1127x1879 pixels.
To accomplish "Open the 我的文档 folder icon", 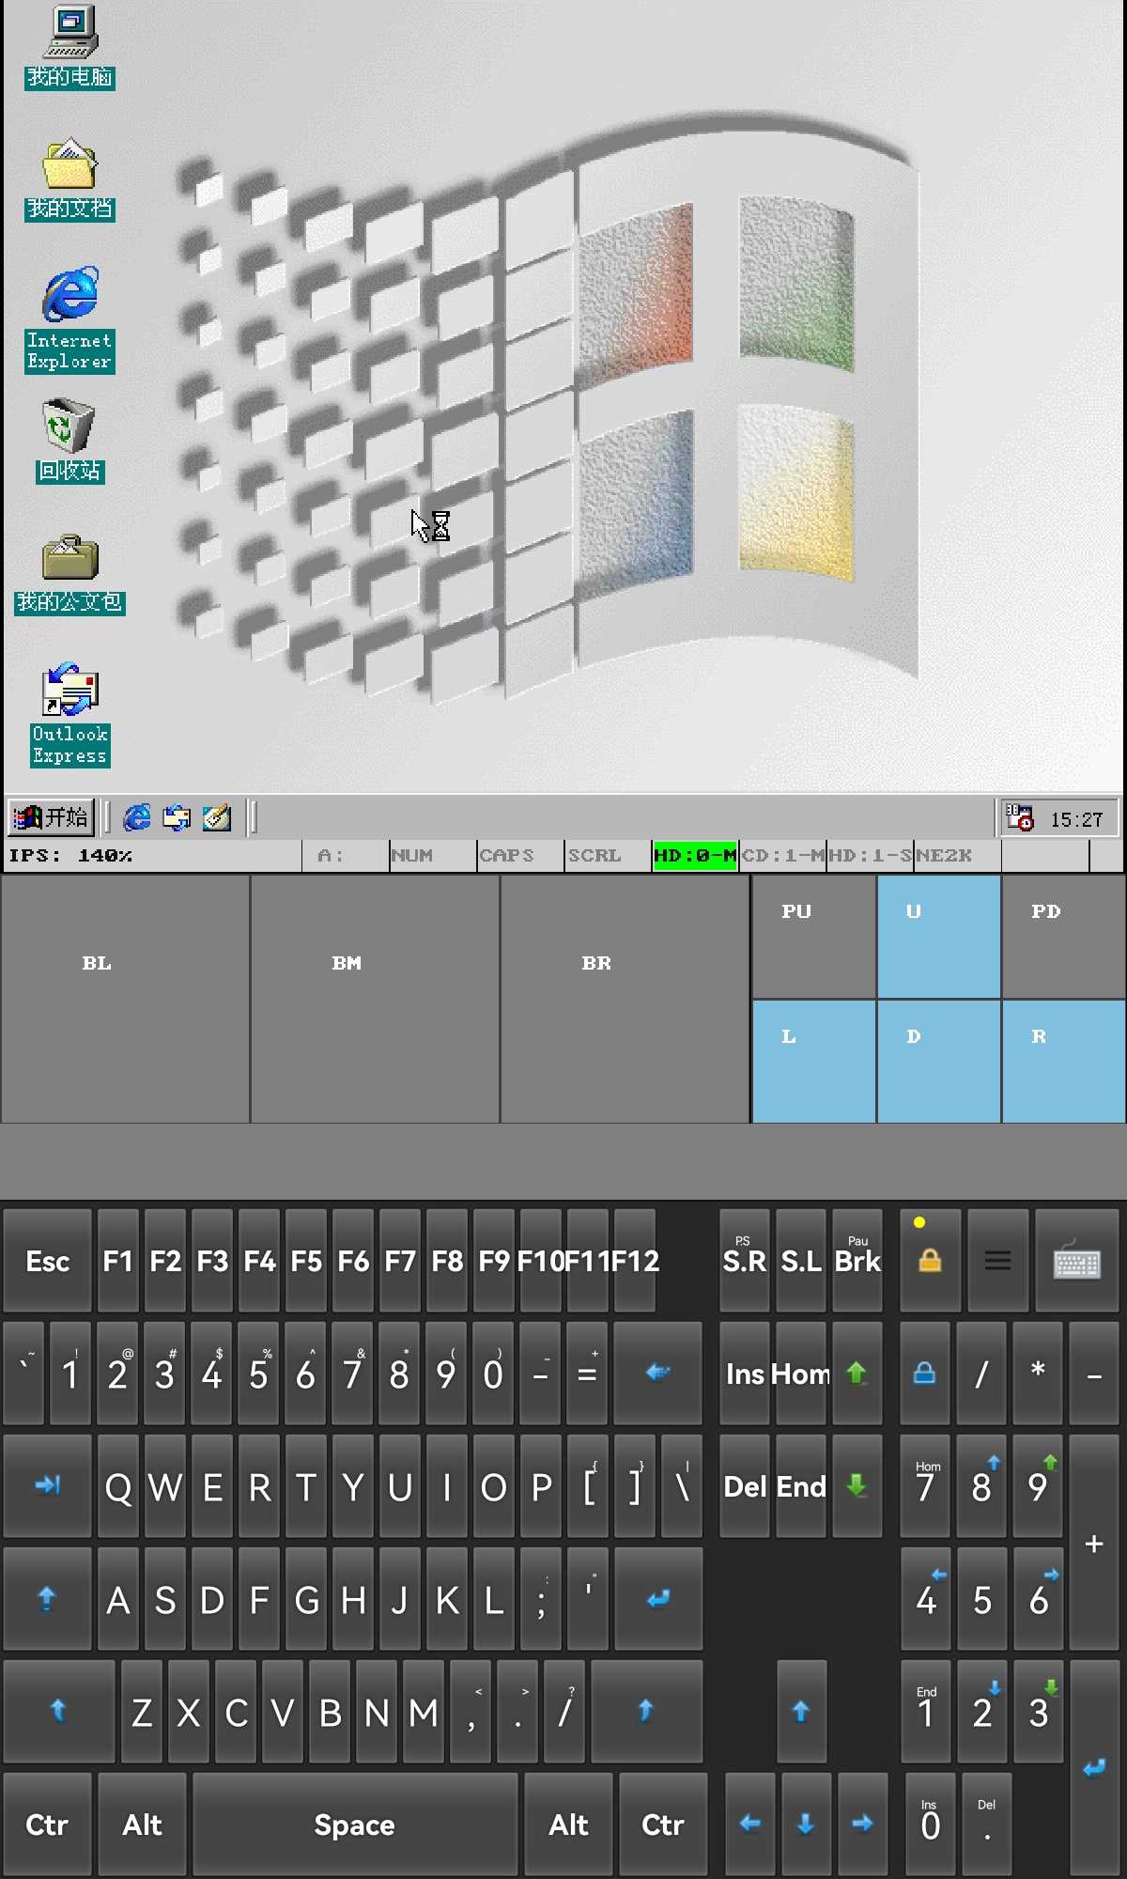I will pos(70,166).
